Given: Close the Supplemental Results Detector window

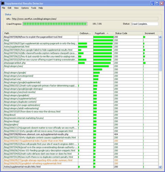Looking at the screenshot, I should 162,3.
